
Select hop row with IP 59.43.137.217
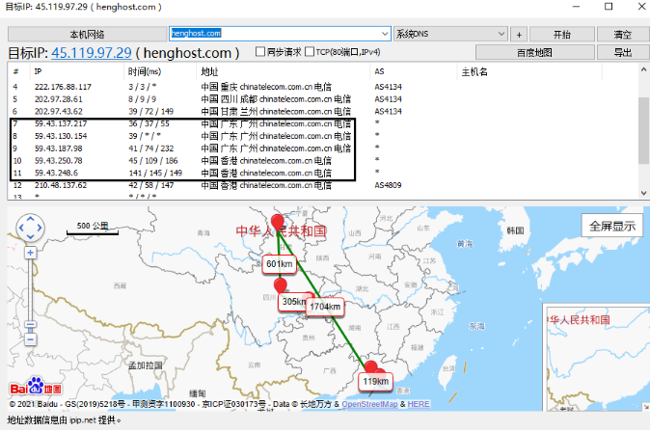[323, 123]
